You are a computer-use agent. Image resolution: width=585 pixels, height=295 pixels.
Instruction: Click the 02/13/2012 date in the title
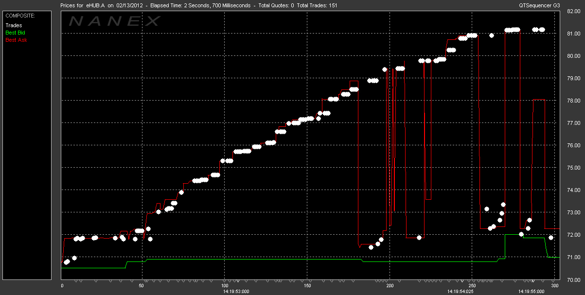(x=130, y=5)
